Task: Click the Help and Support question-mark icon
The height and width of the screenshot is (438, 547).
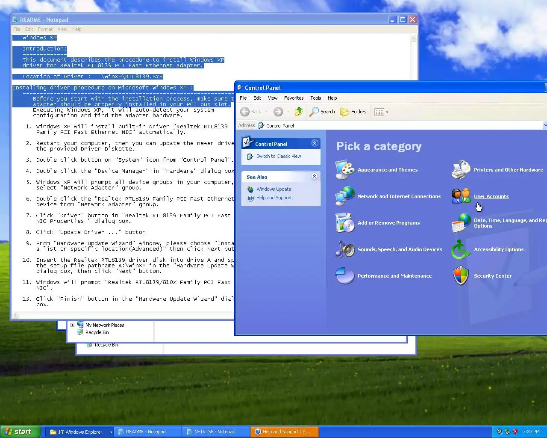Action: click(x=250, y=198)
